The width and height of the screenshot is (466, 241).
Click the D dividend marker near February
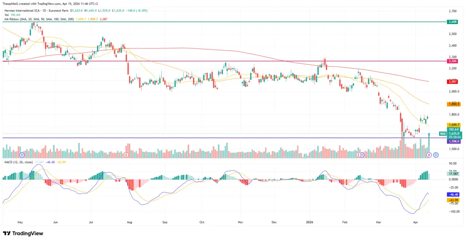pyautogui.click(x=362, y=155)
